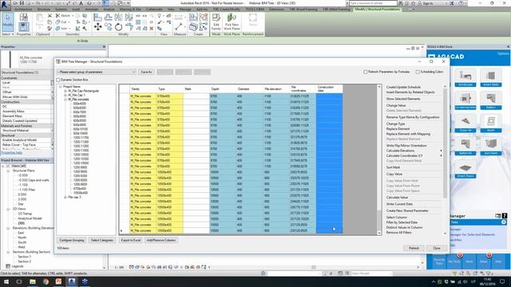511x287 pixels.
Task: Open Calculate Elevations submenu arrow
Action: pyautogui.click(x=441, y=151)
